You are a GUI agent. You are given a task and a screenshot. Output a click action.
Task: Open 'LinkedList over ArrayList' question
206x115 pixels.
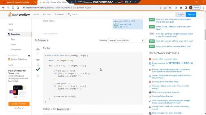point(173,28)
